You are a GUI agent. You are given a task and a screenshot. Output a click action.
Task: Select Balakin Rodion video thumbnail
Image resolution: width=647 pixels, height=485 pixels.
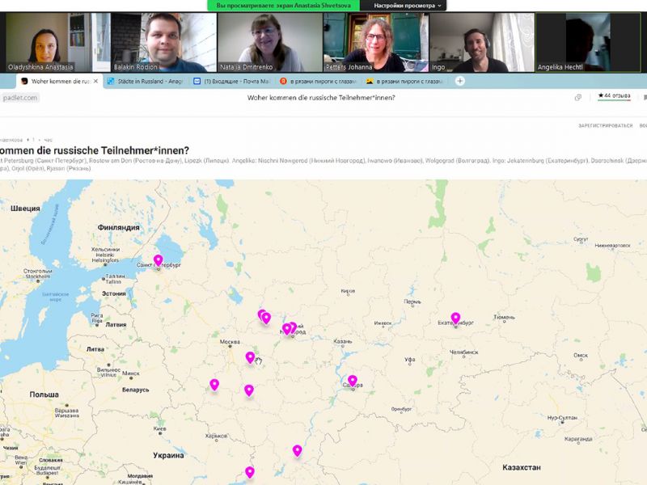tap(164, 43)
